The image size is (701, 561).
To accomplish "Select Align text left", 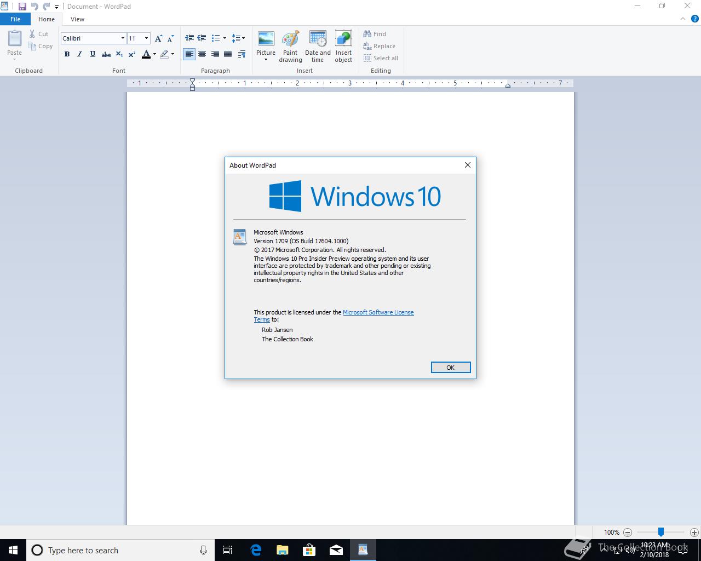I will coord(189,54).
